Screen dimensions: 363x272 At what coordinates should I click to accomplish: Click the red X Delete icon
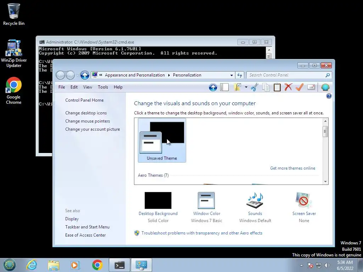288,87
